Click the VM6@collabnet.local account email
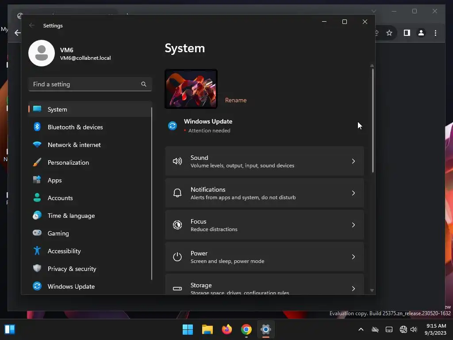The width and height of the screenshot is (453, 340). pyautogui.click(x=85, y=58)
